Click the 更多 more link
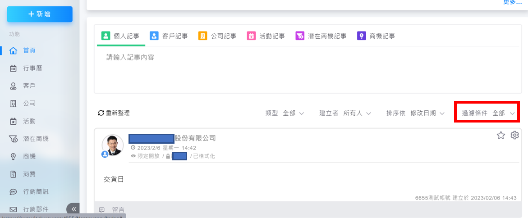 click(512, 2)
